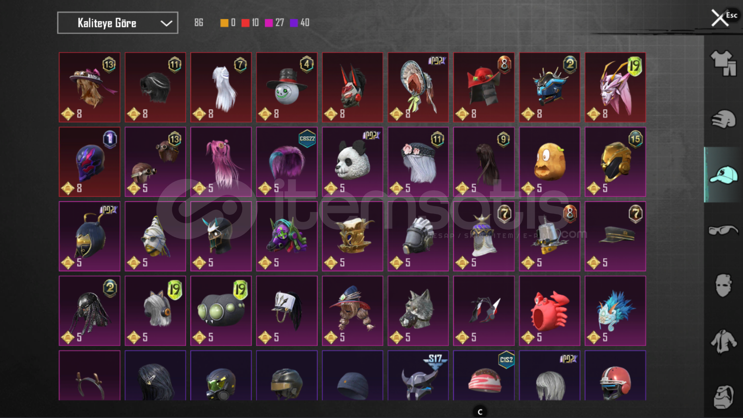Select the jacket category icon in sidebar
This screenshot has height=418, width=743.
click(x=723, y=341)
